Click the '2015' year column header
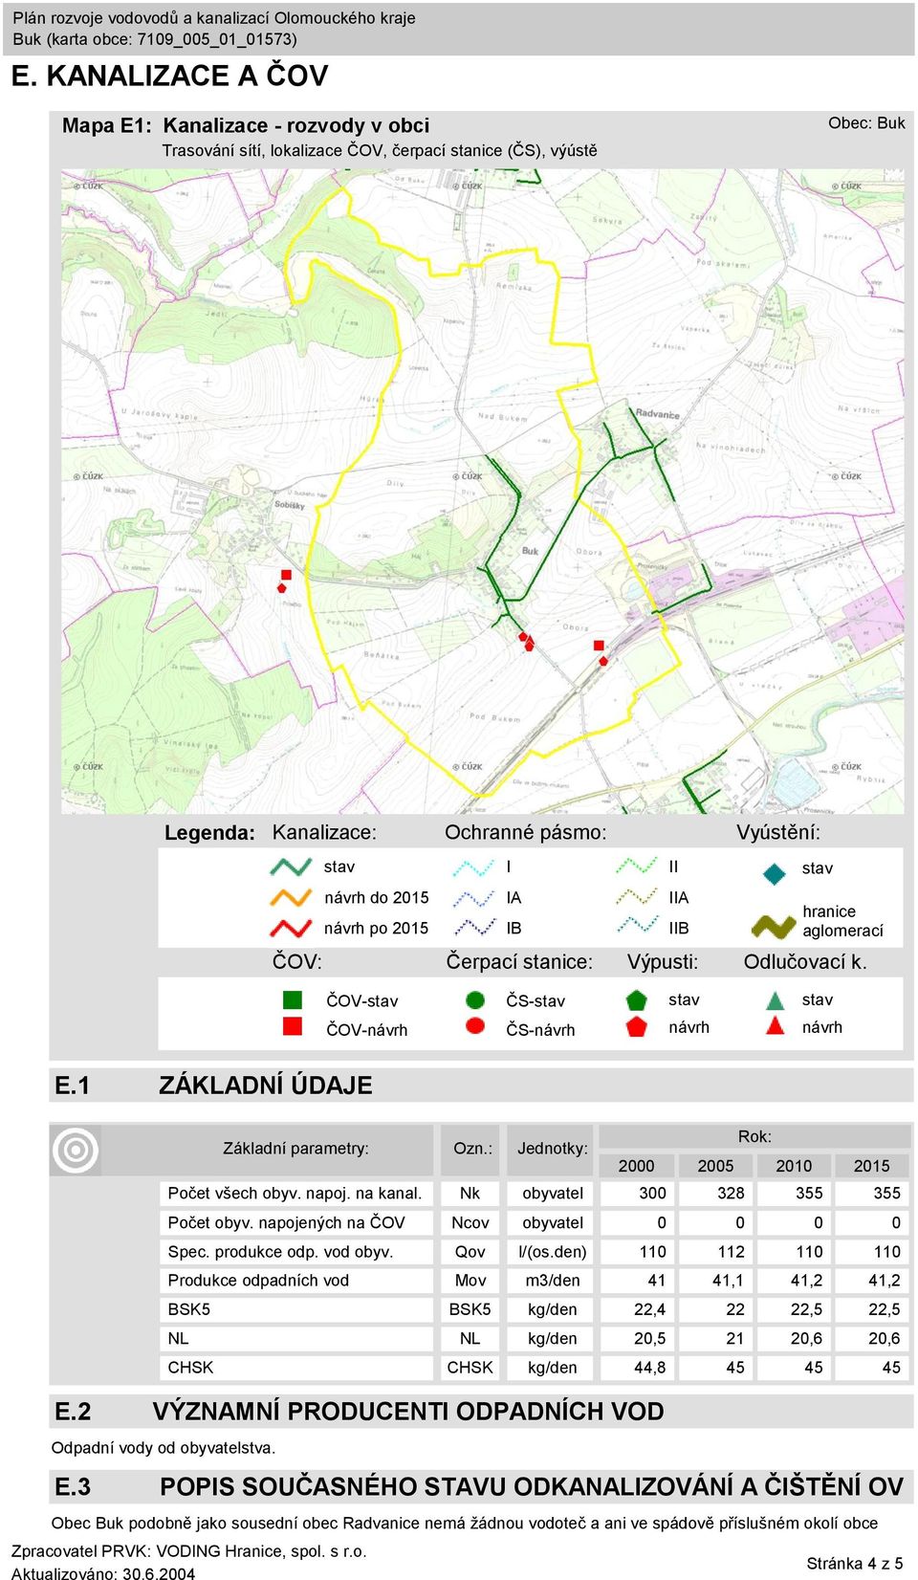918x1580 pixels. click(871, 1165)
